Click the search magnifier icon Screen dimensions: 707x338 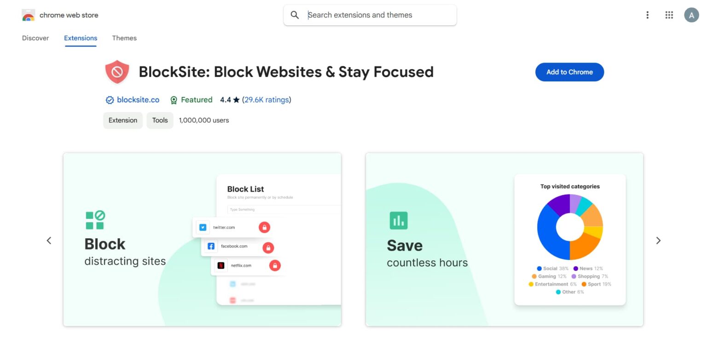295,15
